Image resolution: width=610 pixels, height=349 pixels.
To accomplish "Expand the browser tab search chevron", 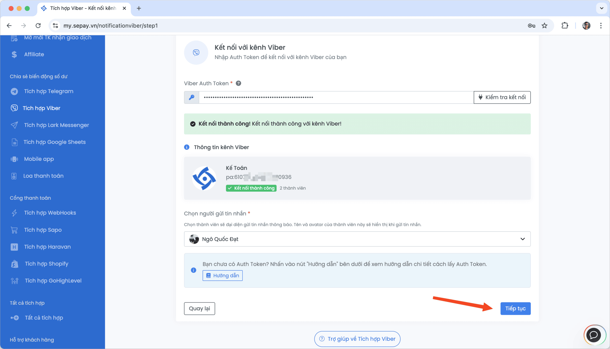I will (602, 8).
